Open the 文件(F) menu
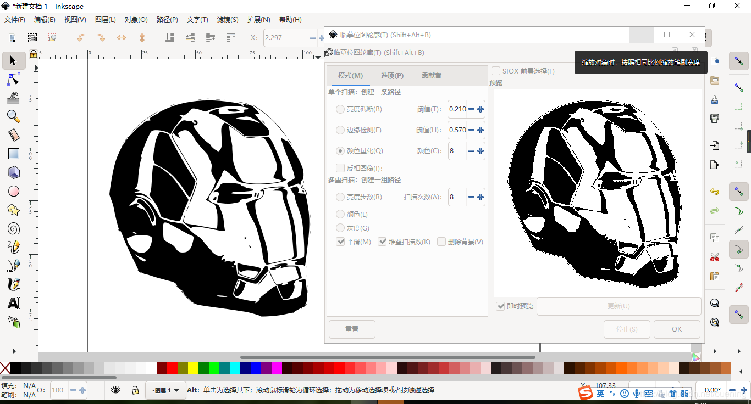This screenshot has height=404, width=751. [15, 19]
